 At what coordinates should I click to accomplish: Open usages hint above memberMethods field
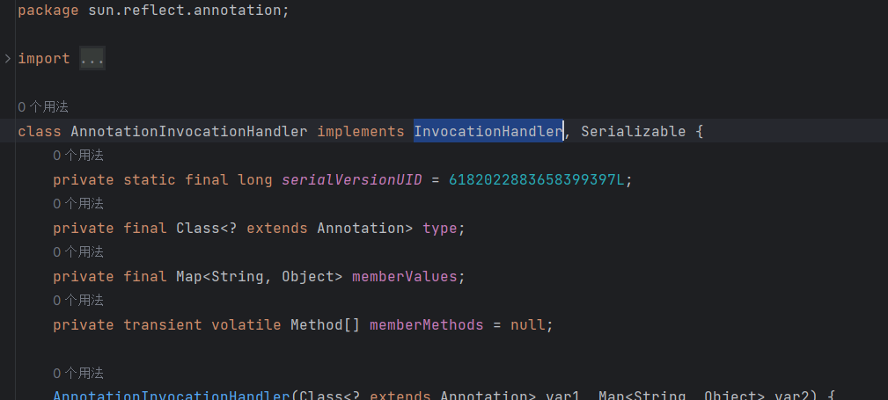(x=78, y=301)
